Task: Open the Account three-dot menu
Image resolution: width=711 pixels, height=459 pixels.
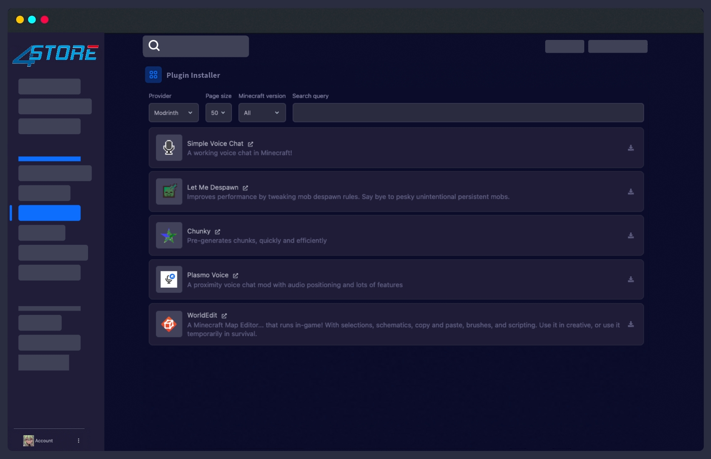Action: tap(78, 441)
